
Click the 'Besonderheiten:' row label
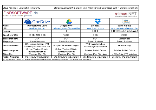pos(11,45)
